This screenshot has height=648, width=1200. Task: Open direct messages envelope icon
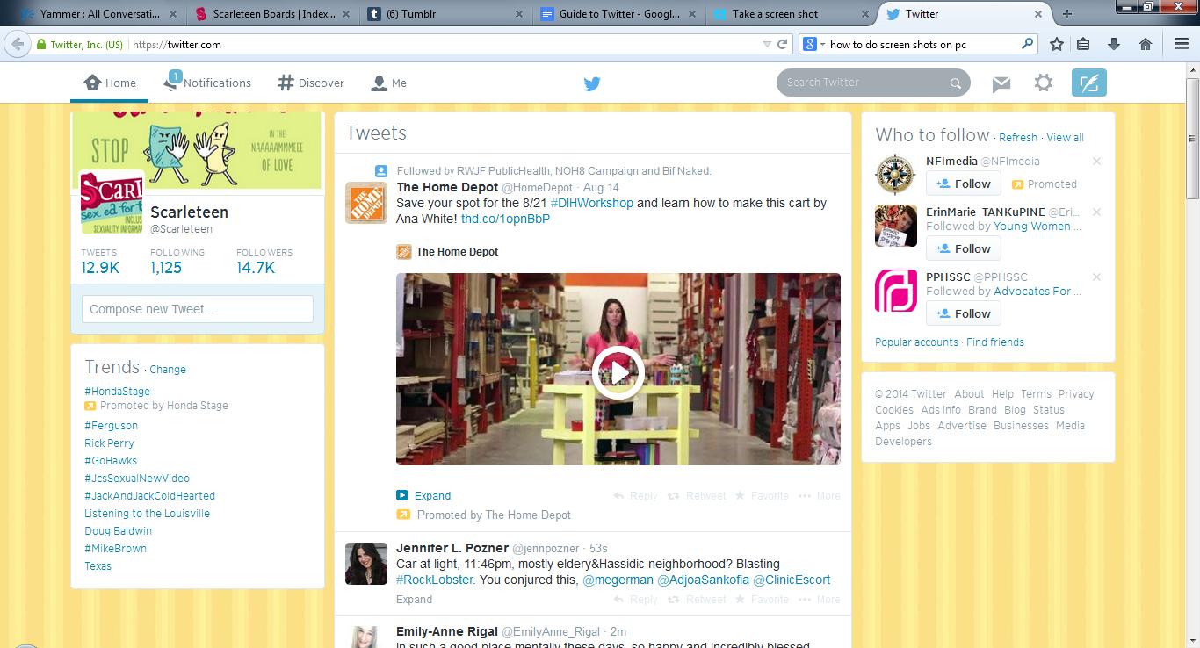(1001, 83)
